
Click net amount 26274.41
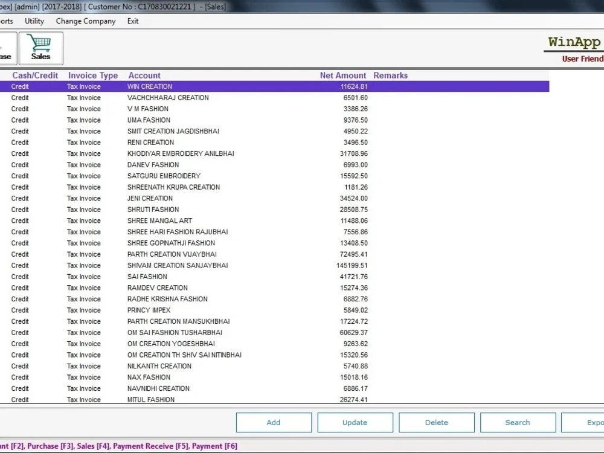353,399
